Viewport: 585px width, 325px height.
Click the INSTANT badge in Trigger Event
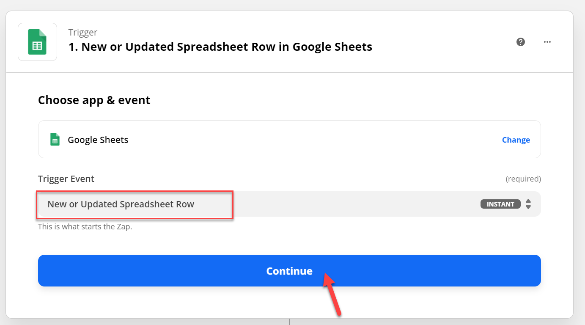(x=500, y=204)
